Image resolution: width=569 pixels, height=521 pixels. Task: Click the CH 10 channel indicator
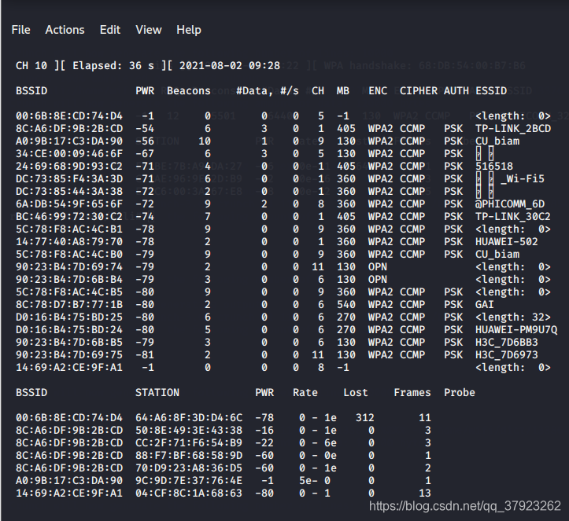[31, 65]
